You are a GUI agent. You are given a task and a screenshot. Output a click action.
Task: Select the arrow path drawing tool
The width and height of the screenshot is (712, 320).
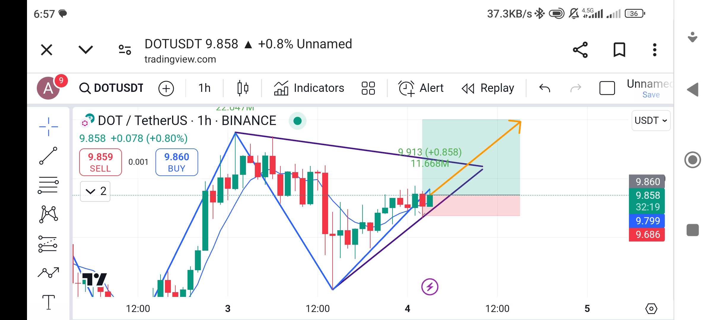pyautogui.click(x=48, y=272)
